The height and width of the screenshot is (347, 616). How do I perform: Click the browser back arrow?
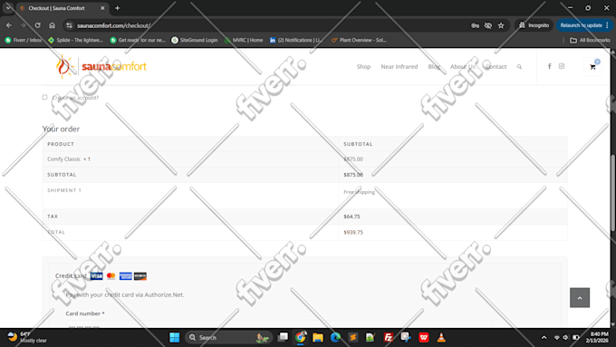pyautogui.click(x=9, y=25)
